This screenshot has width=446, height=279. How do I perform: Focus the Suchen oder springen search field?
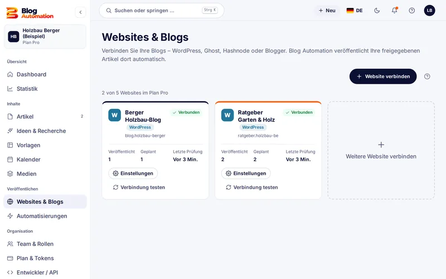coord(162,11)
